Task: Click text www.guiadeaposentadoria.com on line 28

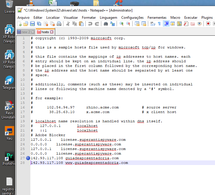Action: pos(97,163)
